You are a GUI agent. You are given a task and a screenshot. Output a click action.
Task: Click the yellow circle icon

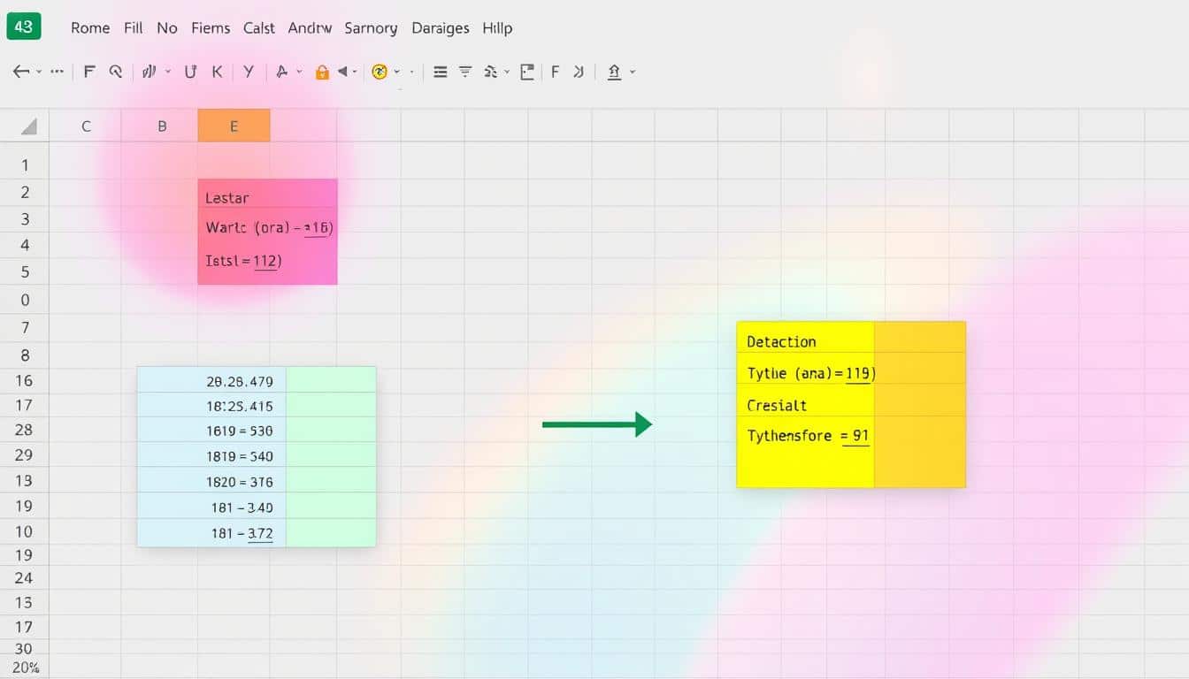pos(380,72)
